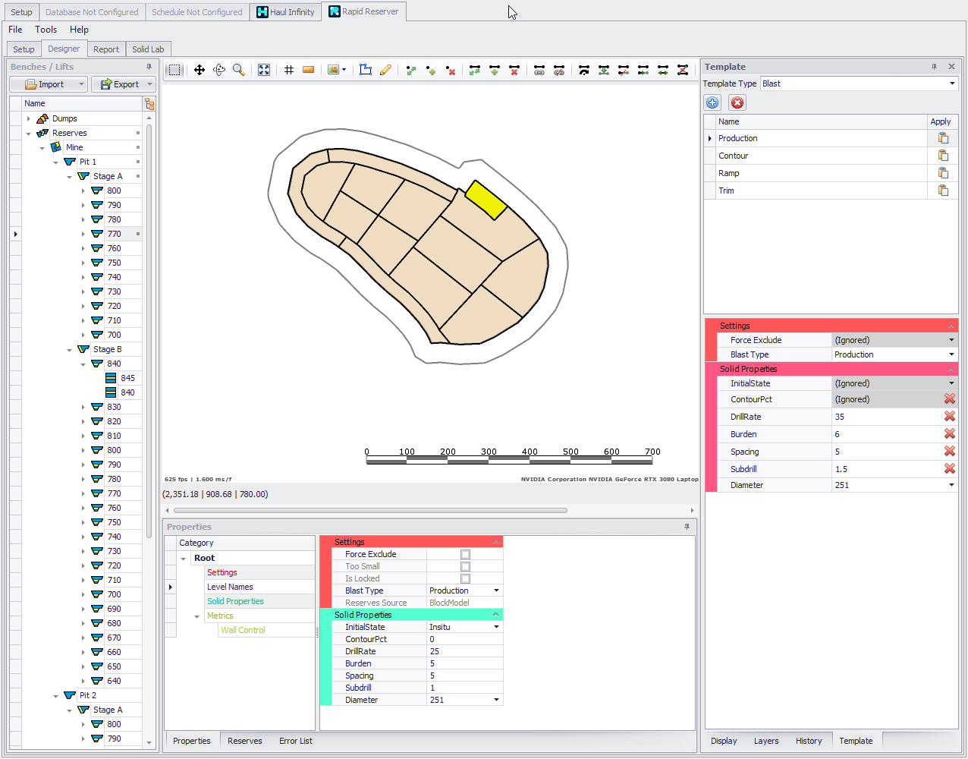Add a new template with plus icon
Viewport: 968px width, 759px height.
pos(712,102)
